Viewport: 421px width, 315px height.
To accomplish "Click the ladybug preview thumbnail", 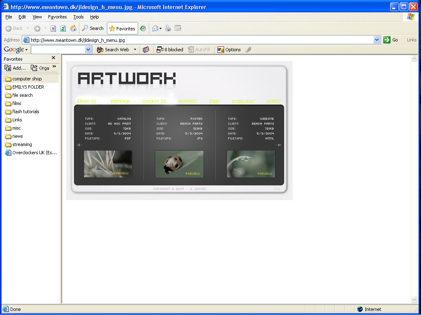I will (179, 163).
